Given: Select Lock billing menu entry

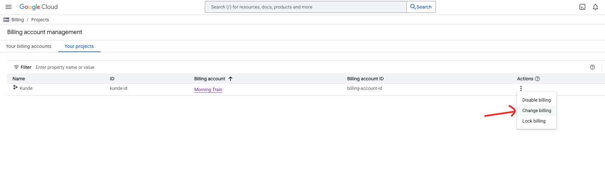Looking at the screenshot, I should [x=534, y=121].
